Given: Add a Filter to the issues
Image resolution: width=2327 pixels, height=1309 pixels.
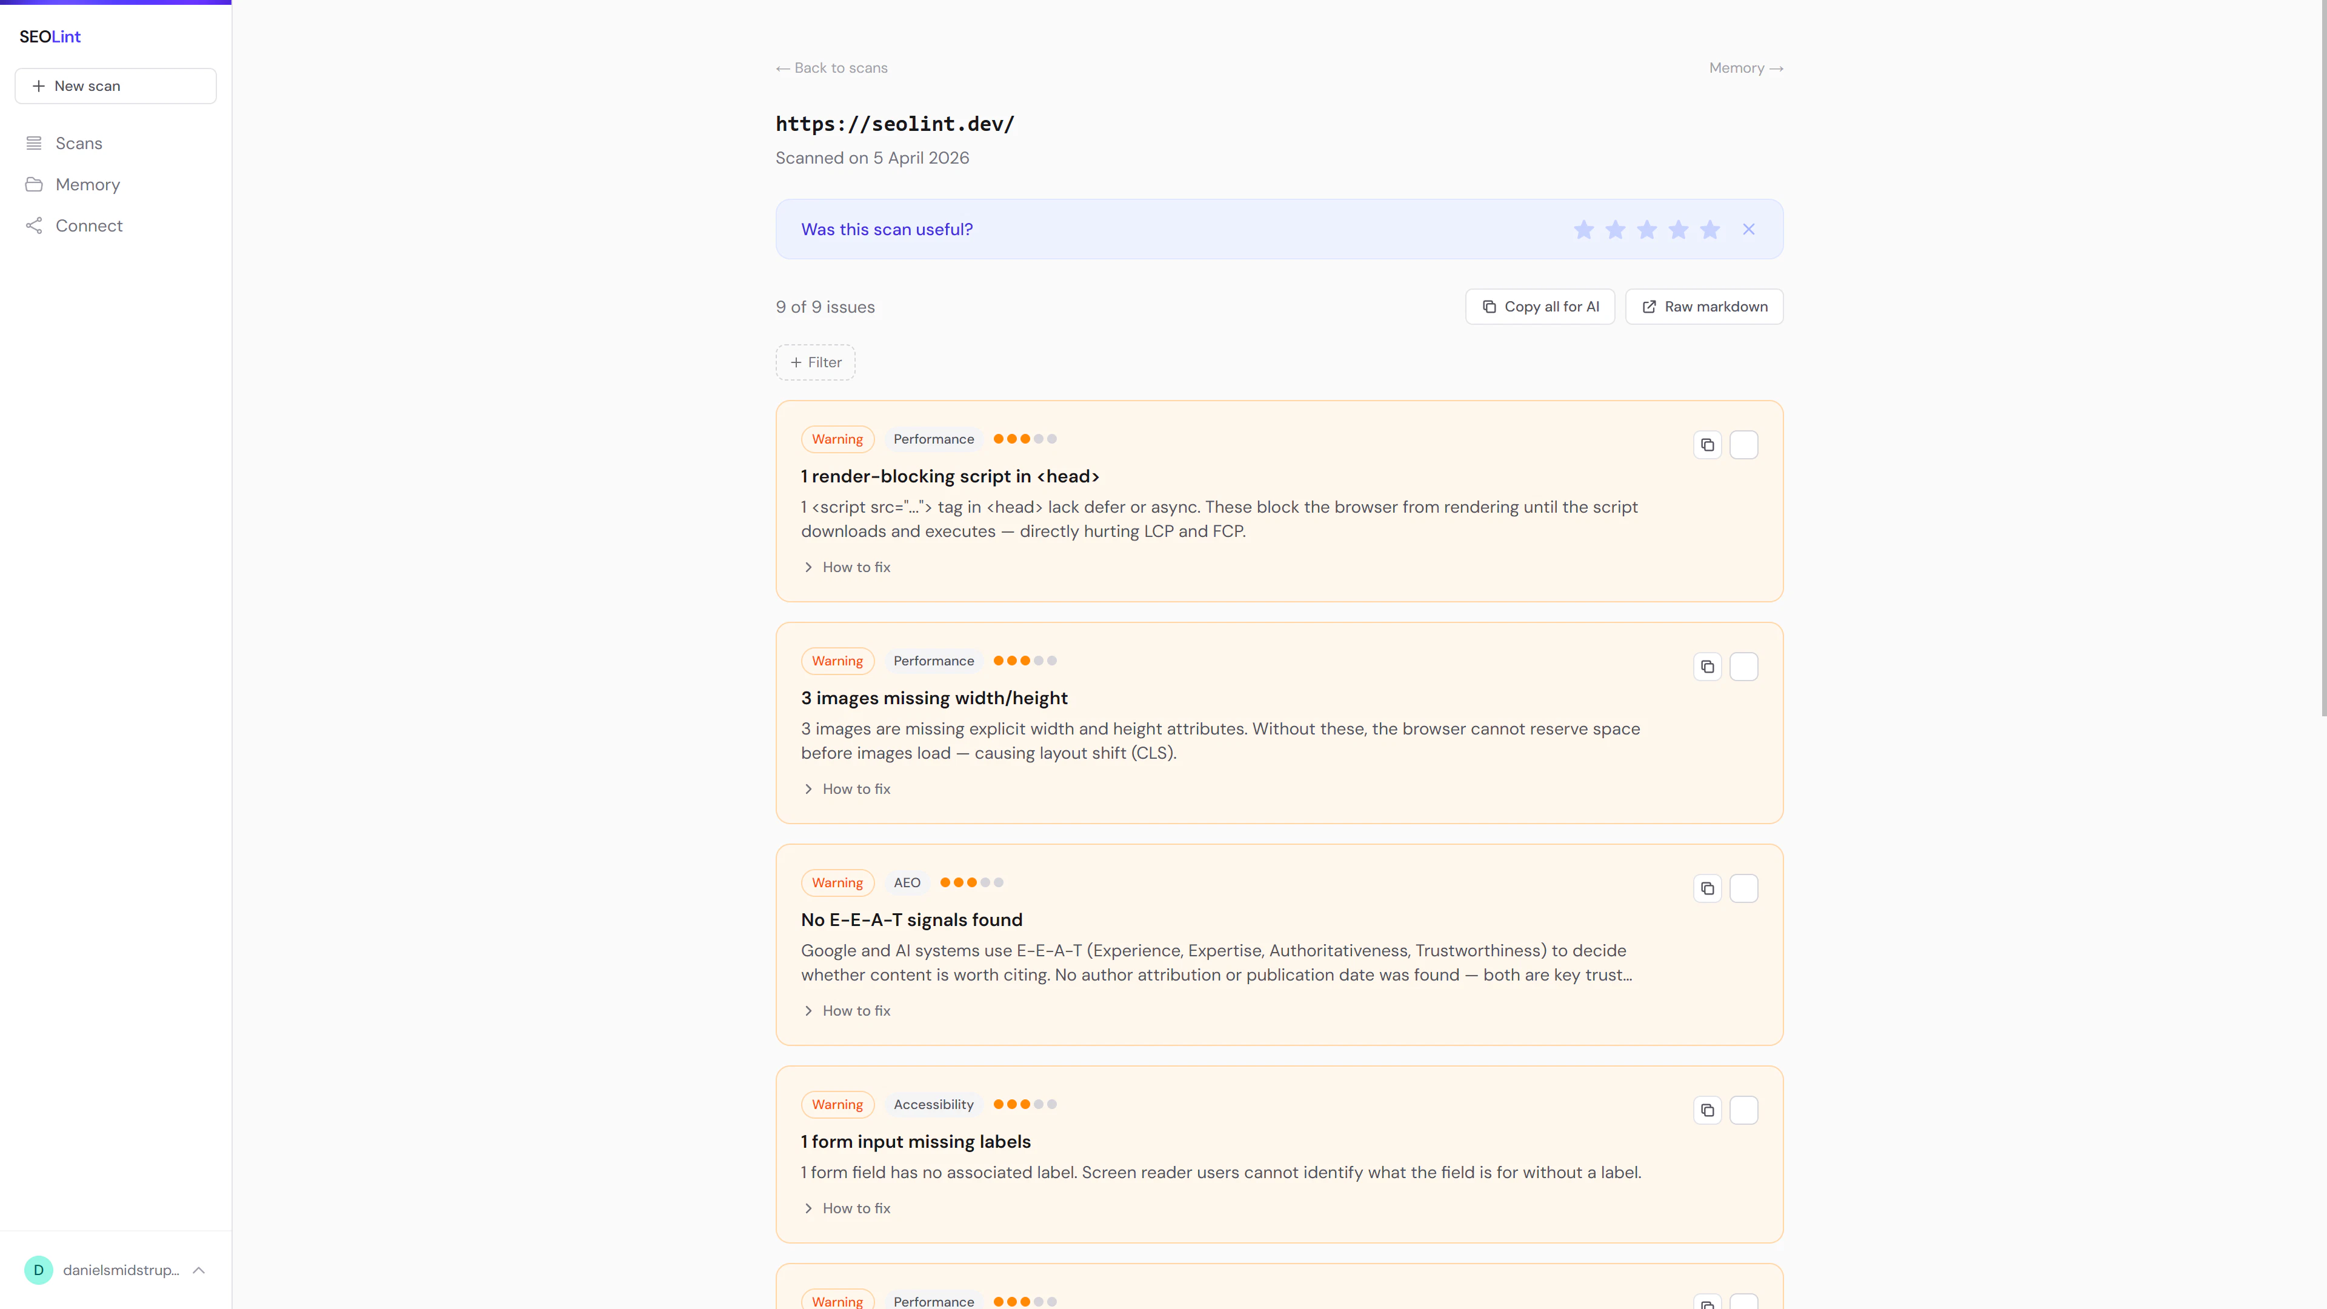Looking at the screenshot, I should click(816, 362).
